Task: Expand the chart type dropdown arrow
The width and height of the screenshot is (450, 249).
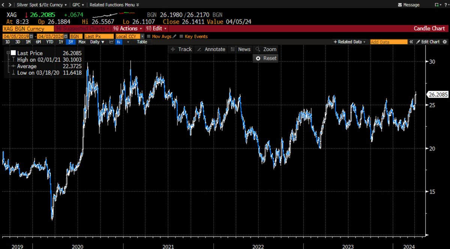Action: pyautogui.click(x=129, y=42)
